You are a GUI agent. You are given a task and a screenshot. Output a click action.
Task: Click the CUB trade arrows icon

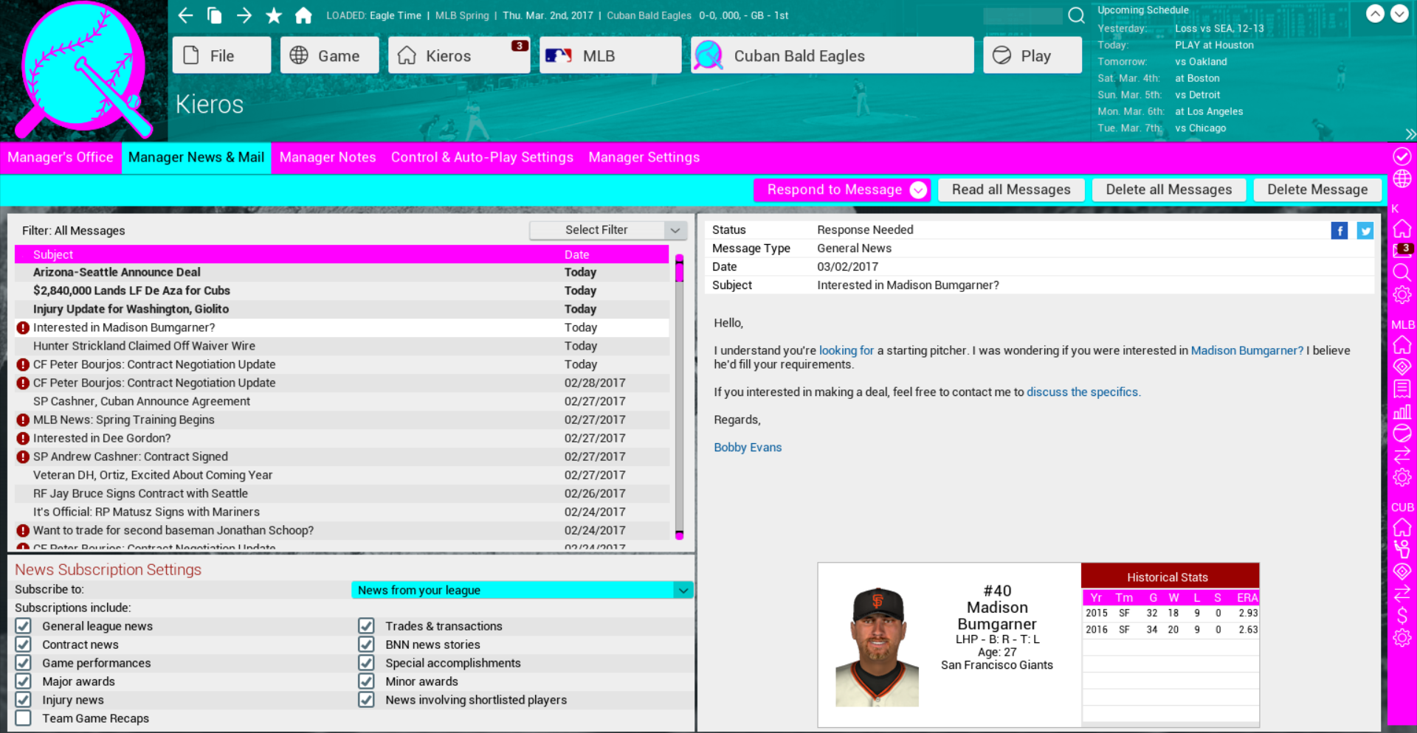click(1402, 594)
